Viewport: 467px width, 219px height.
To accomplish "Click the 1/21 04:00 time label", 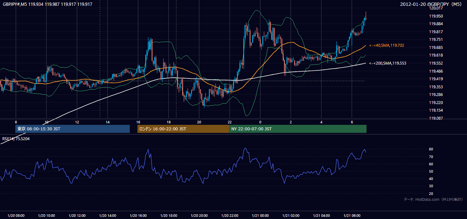I will click(x=321, y=216).
